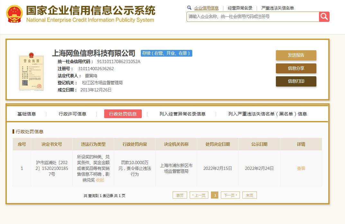Image resolution: width=345 pixels, height=224 pixels.
Task: Click the 信息打印 button
Action: (295, 81)
